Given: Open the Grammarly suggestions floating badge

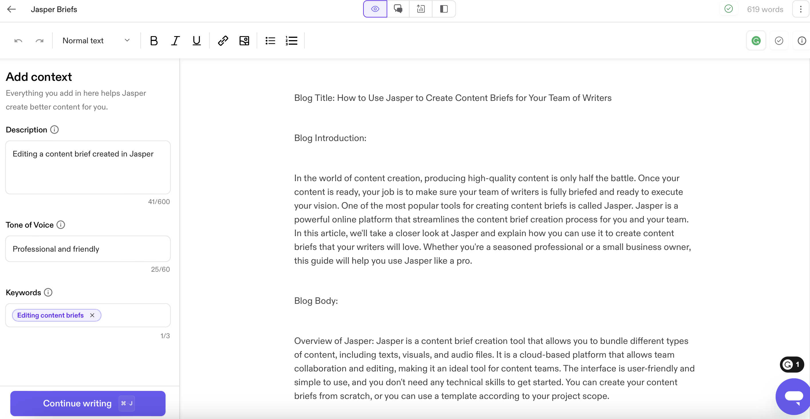Looking at the screenshot, I should click(x=792, y=364).
